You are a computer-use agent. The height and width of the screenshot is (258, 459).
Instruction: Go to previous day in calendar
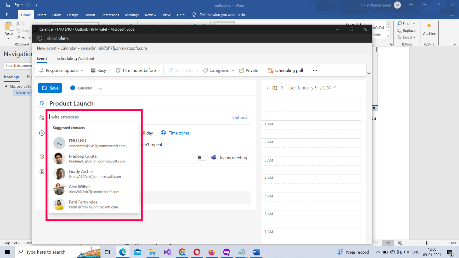click(267, 88)
